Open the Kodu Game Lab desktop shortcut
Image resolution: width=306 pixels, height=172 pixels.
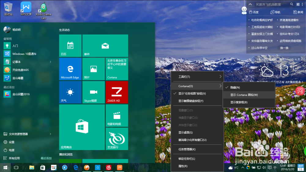coord(43,11)
